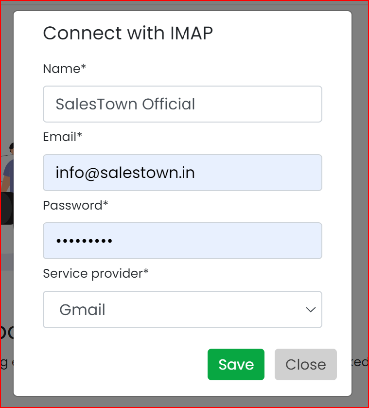Viewport: 369px width, 408px height.
Task: Click the gray Close button
Action: 306,364
